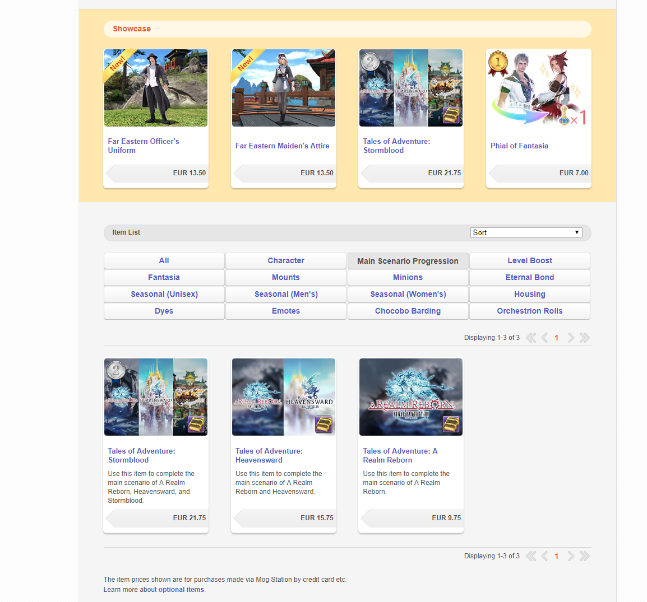Click the book icon on Heavensward thumbnail

click(324, 424)
